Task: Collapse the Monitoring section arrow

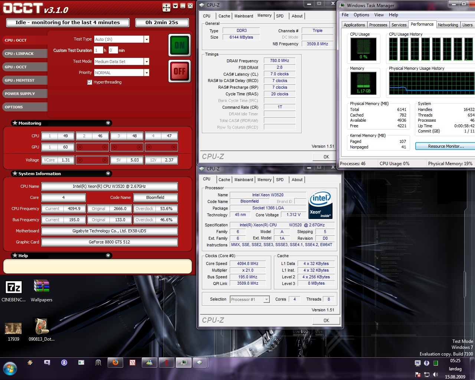Action: point(108,123)
